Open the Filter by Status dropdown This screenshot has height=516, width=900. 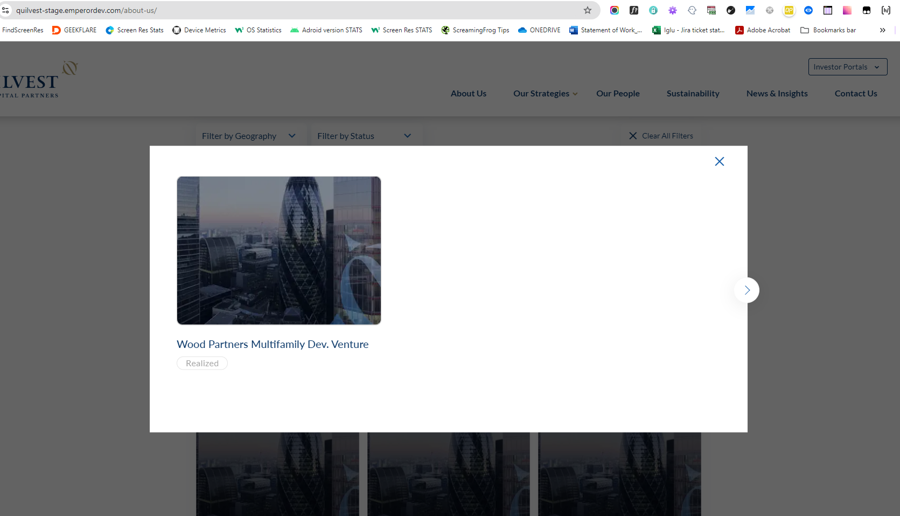[364, 136]
